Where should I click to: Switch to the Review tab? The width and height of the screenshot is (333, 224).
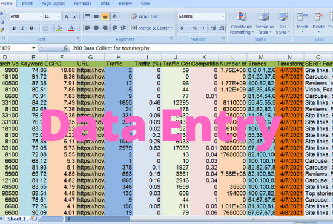[125, 4]
